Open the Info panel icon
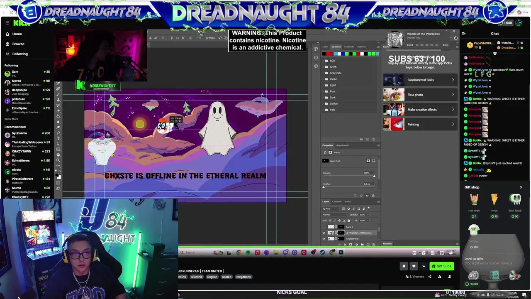 [x=316, y=57]
